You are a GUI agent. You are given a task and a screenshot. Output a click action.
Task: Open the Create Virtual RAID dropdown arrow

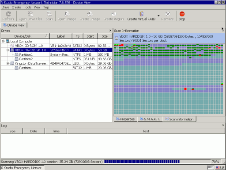(x=158, y=15)
